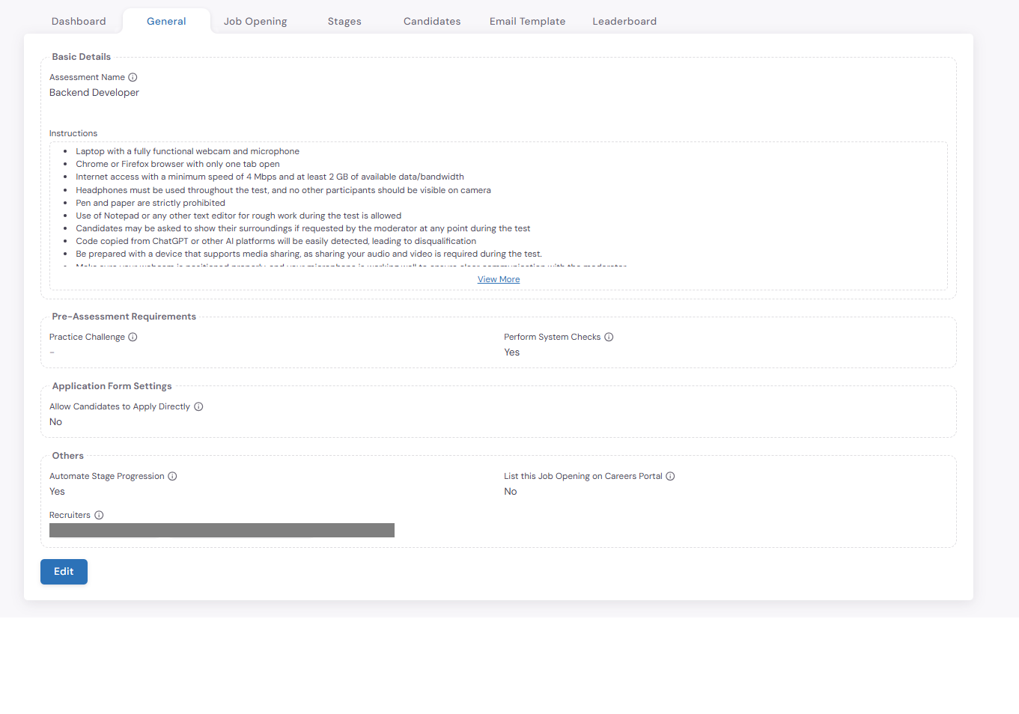Click info icon for Allow Candidates to Apply Directly
This screenshot has width=1019, height=714.
click(198, 406)
